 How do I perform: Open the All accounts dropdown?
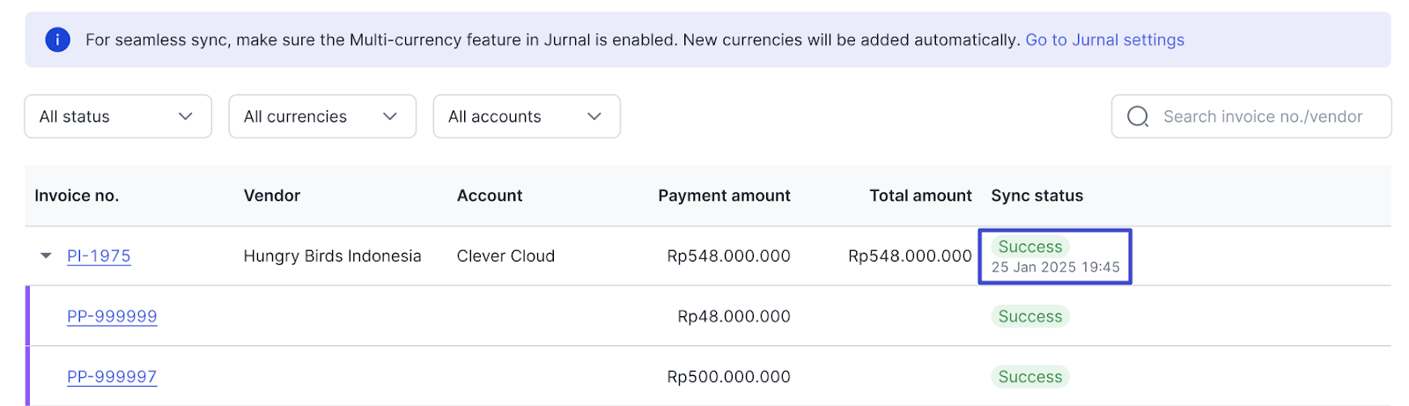[x=527, y=116]
